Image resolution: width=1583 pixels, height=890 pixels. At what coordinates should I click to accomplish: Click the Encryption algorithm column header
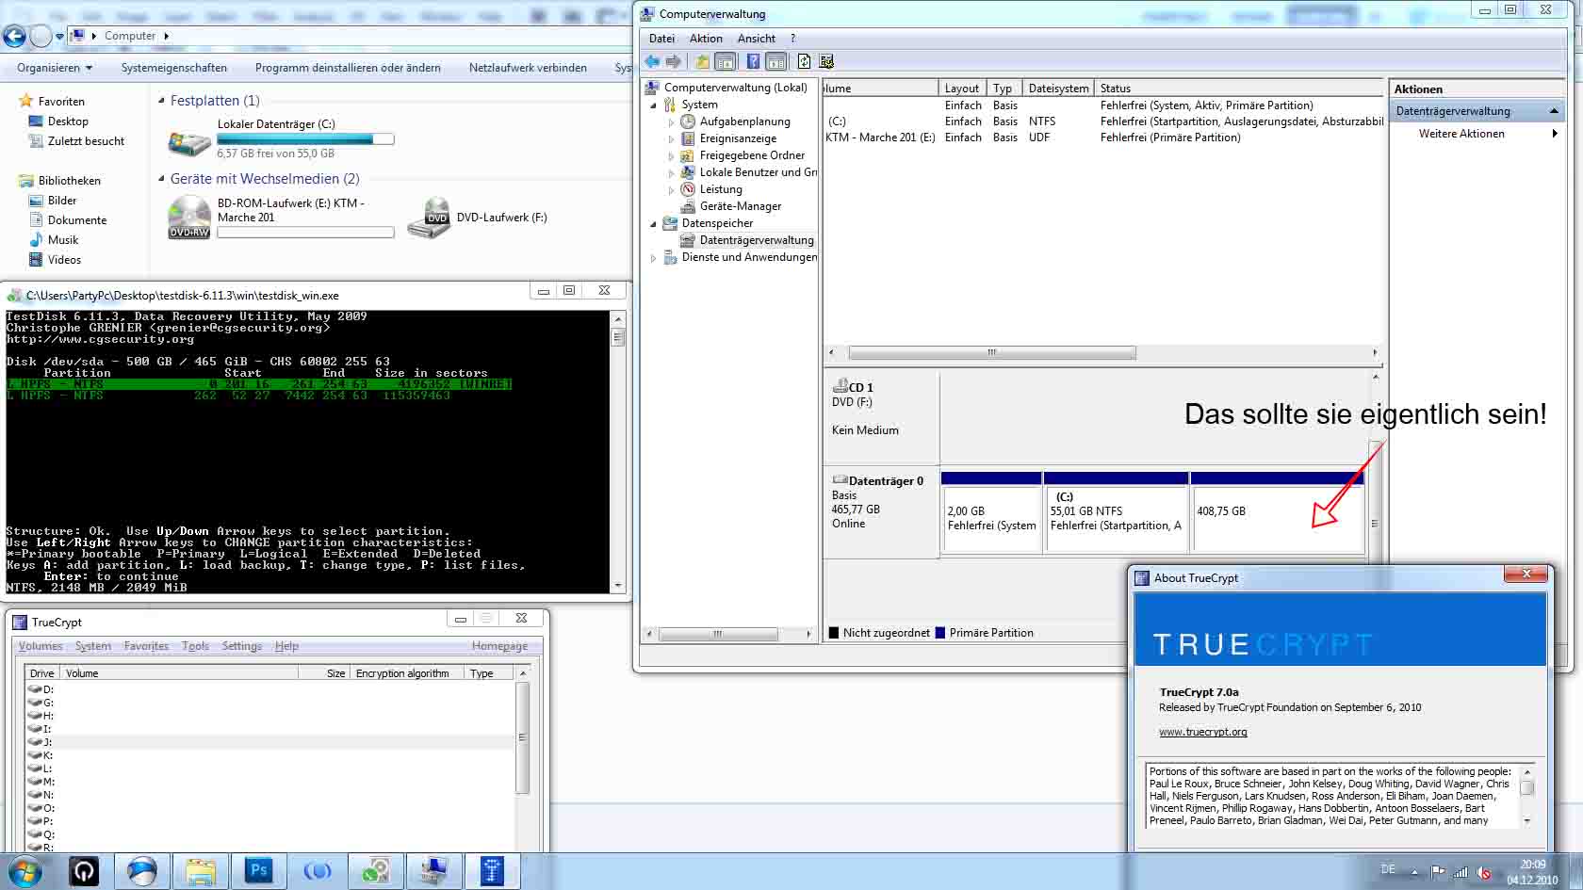(405, 673)
